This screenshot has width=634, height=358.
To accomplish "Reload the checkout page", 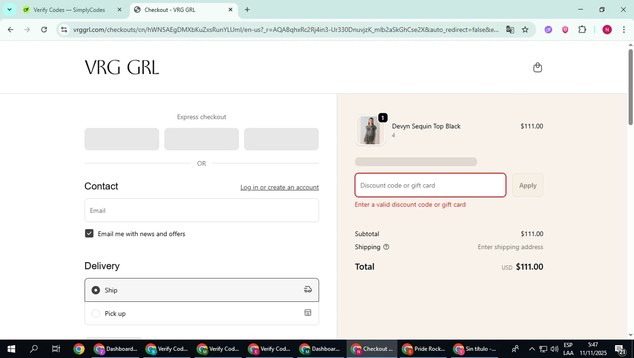I will (x=44, y=30).
